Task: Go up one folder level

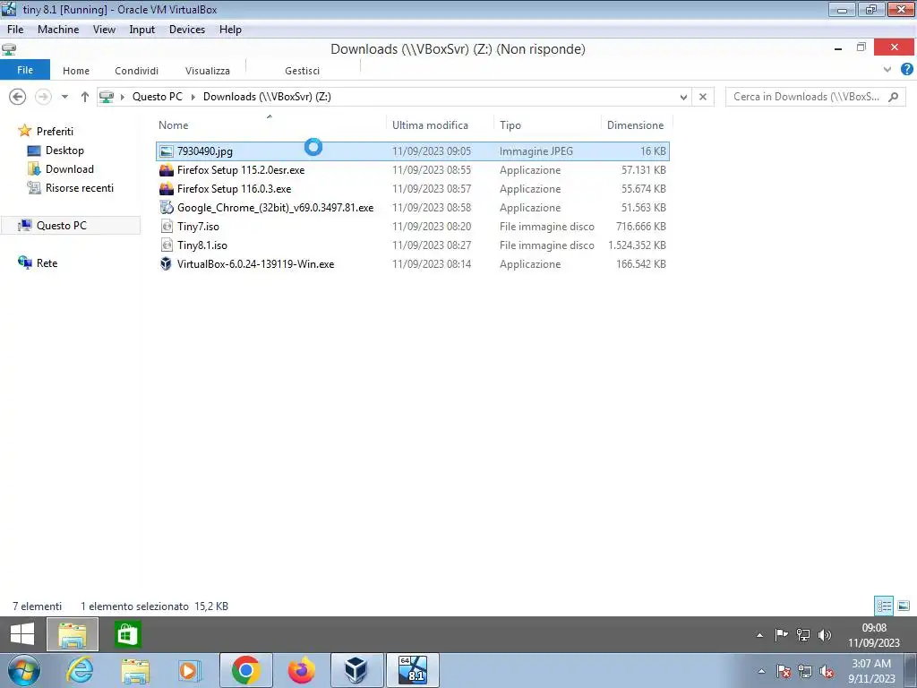Action: coord(85,97)
